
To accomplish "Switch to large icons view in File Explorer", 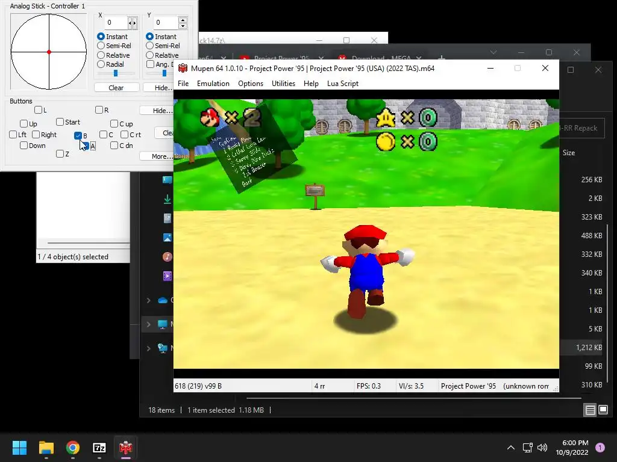I will (603, 410).
